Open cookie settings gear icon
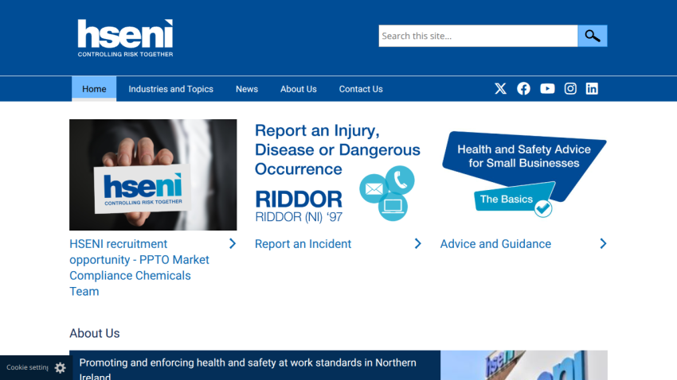Screen dimensions: 677x380 click(x=60, y=367)
